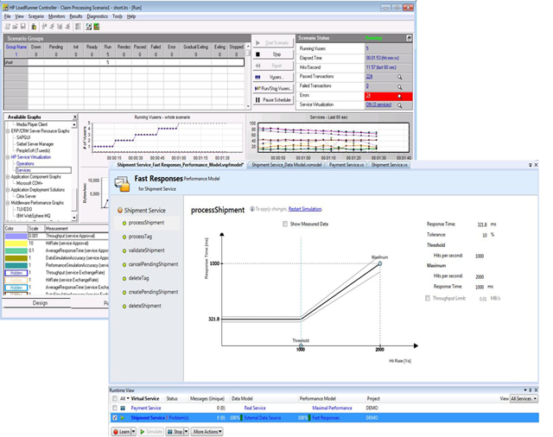Viewport: 553px width, 437px height.
Task: Click the new scenario toolbar icon
Action: click(x=8, y=27)
